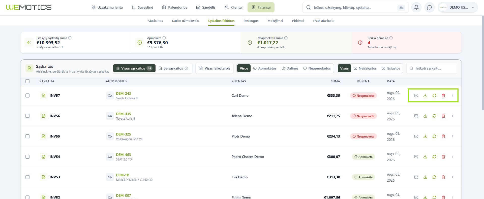The width and height of the screenshot is (484, 199).
Task: Mark the INV54 row checkbox
Action: (27, 157)
